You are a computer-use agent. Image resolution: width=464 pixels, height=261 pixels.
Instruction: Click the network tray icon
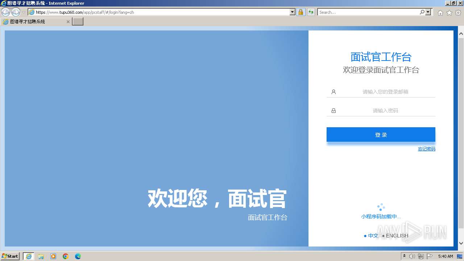click(421, 256)
